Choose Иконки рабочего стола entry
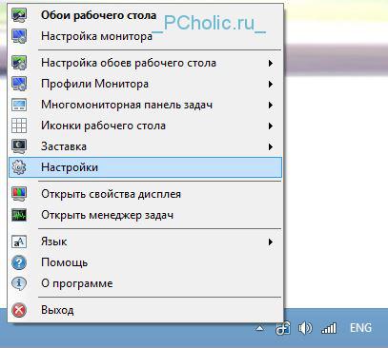The image size is (388, 348). pyautogui.click(x=145, y=126)
